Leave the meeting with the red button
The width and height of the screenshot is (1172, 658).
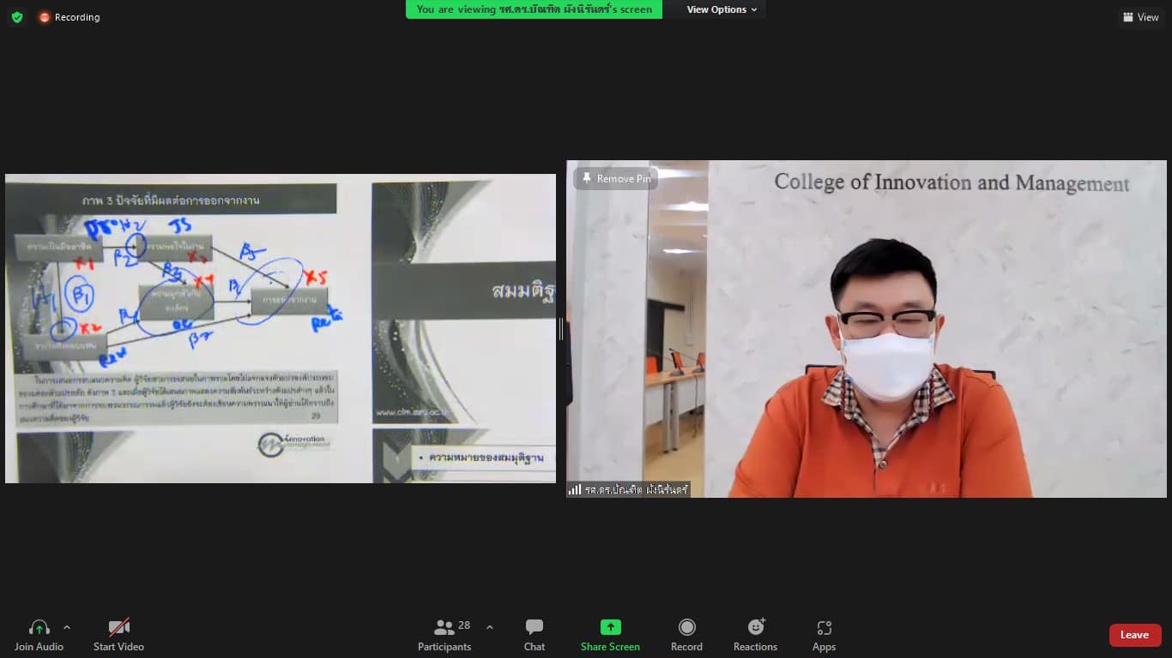1134,635
